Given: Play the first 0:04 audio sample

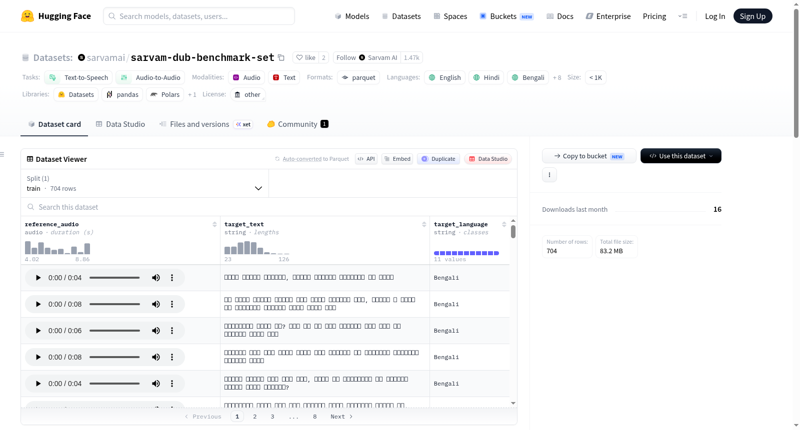Looking at the screenshot, I should click(38, 278).
